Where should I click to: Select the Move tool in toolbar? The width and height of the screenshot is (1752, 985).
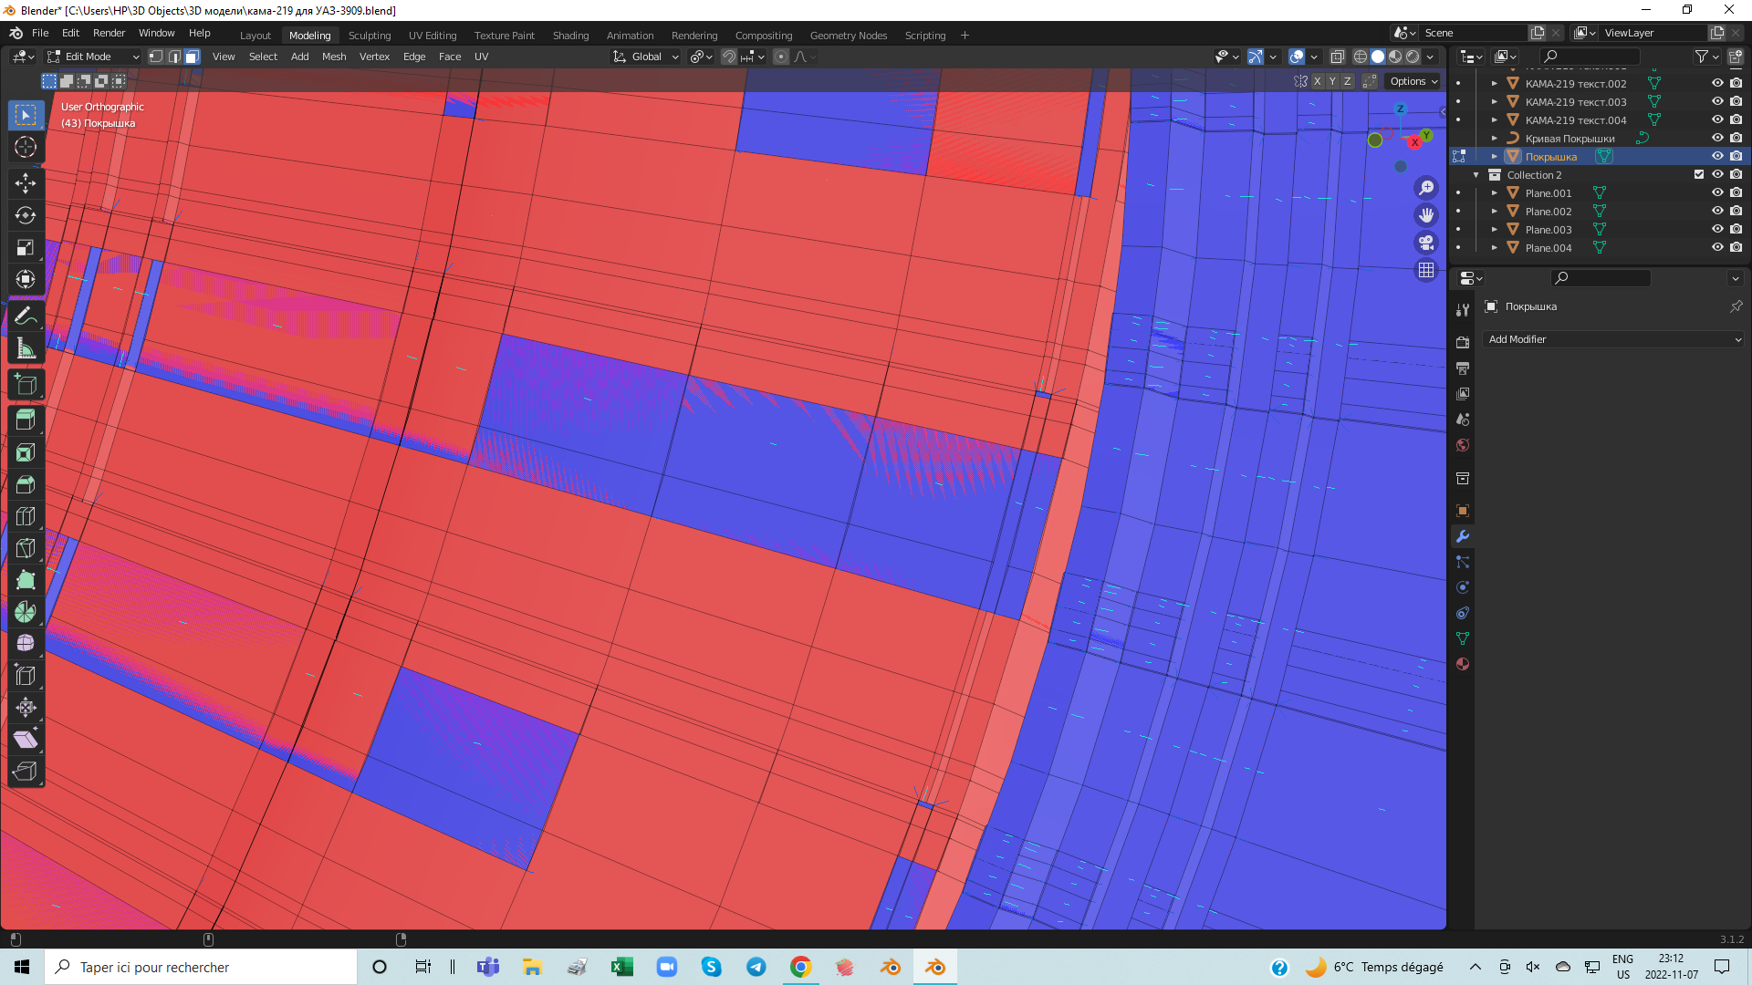click(26, 183)
